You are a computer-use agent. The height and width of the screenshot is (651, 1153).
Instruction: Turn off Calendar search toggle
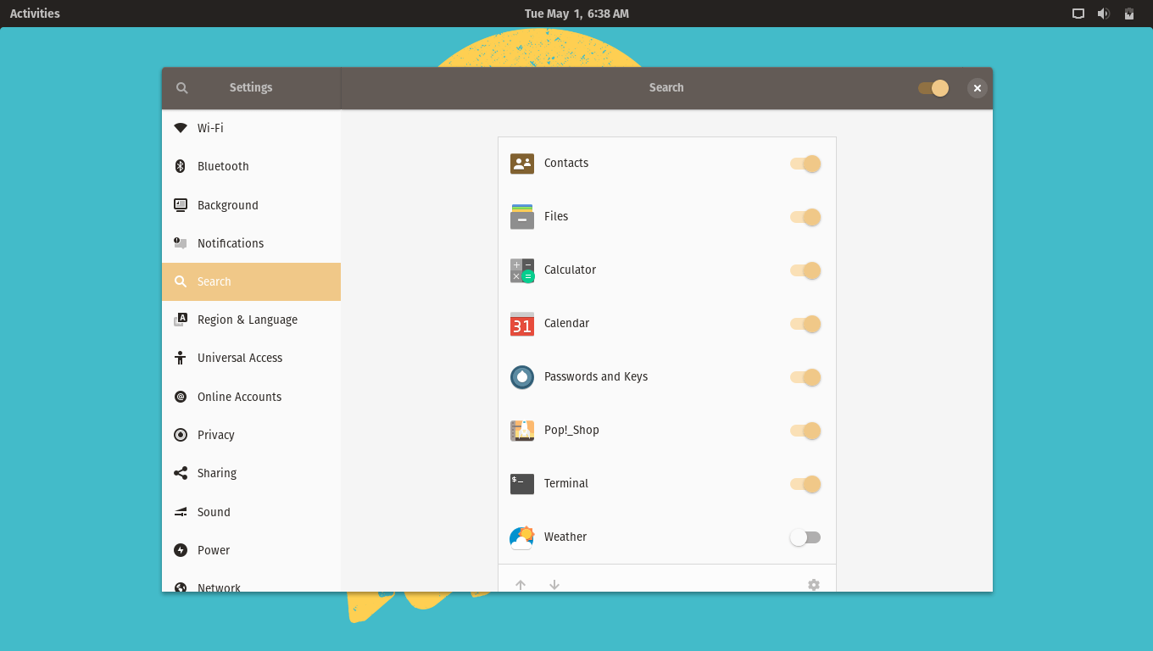[x=805, y=324]
